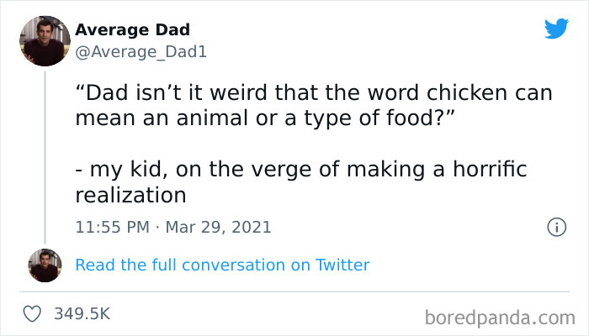The image size is (589, 336).
Task: Open Average Dad's large profile avatar
Action: pos(45,40)
